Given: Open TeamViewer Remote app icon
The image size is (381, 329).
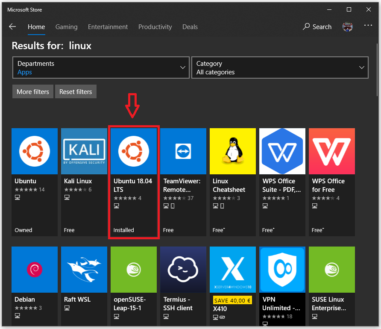Looking at the screenshot, I should click(183, 151).
